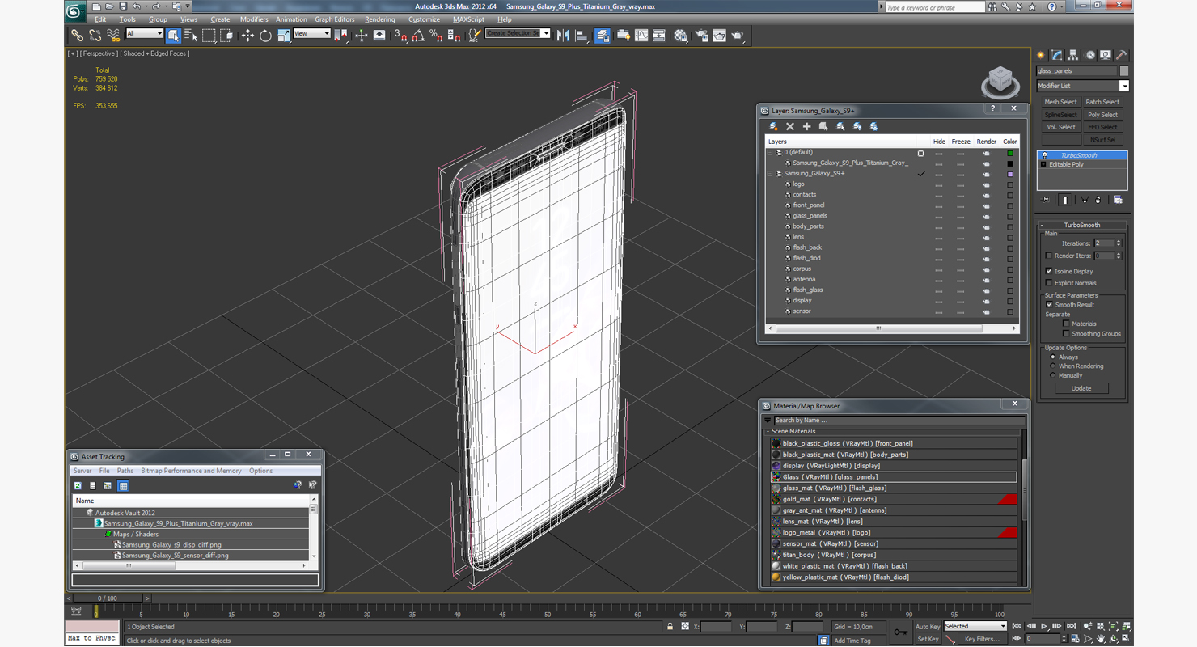This screenshot has height=647, width=1197.
Task: Open Bitmap Performance and Memory menu
Action: pos(191,471)
